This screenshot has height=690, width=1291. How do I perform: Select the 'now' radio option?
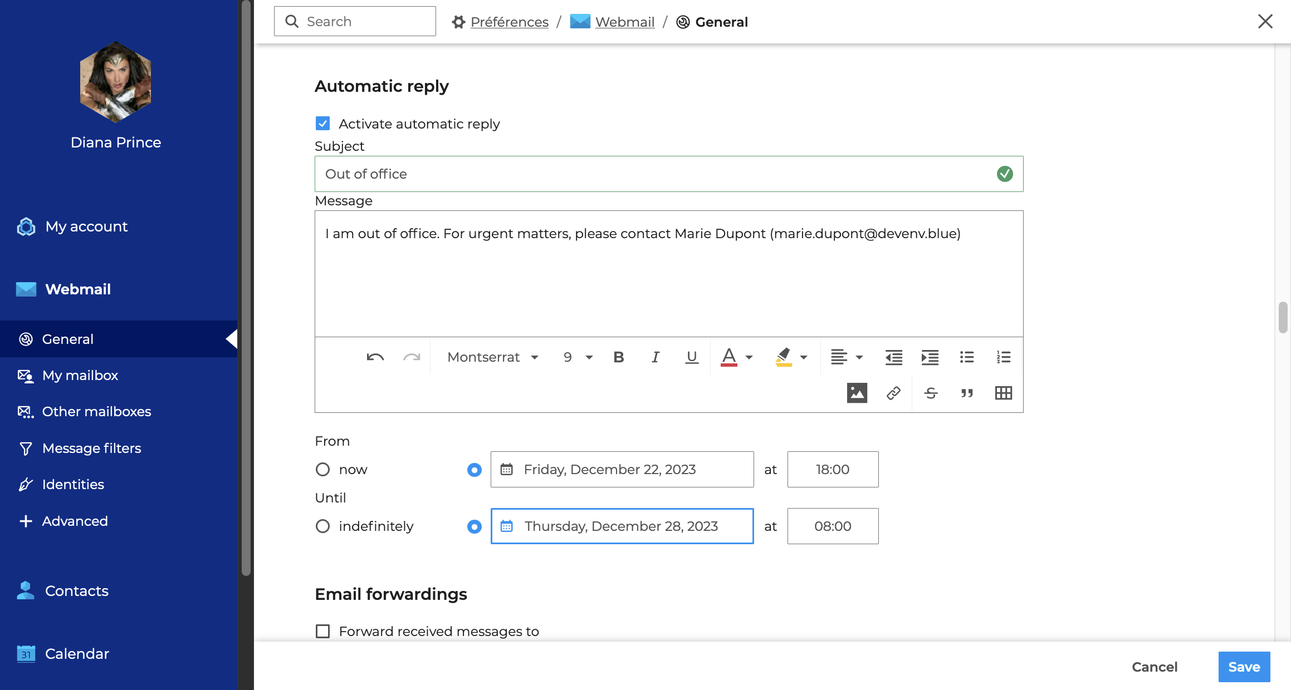point(322,470)
